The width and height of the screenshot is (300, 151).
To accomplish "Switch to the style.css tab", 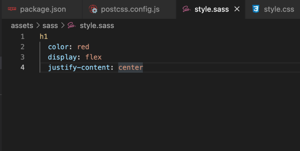I will tap(273, 9).
